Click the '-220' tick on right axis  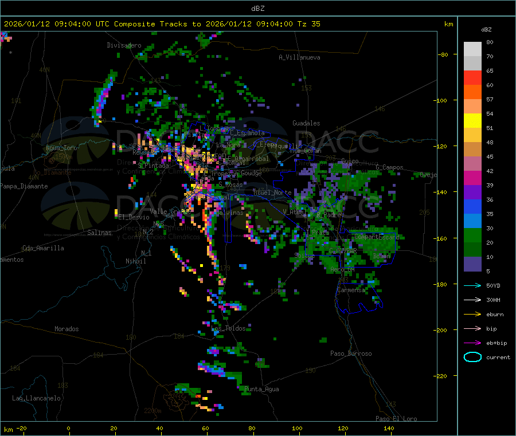pos(441,376)
